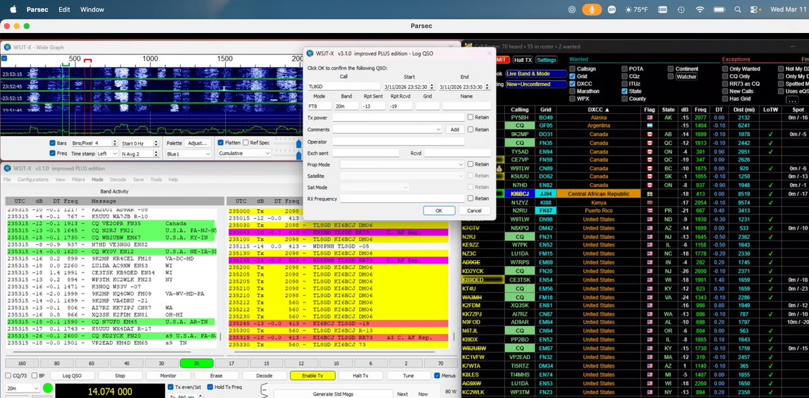Click the green status indicator beside 20m selector
This screenshot has width=809, height=398.
(x=48, y=389)
